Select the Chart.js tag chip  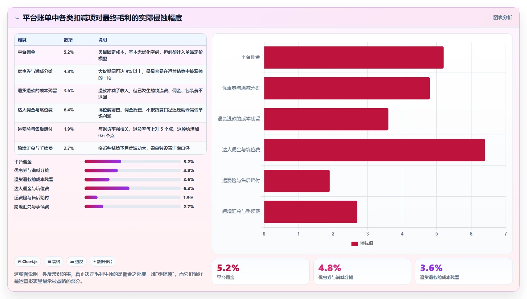[28, 262]
